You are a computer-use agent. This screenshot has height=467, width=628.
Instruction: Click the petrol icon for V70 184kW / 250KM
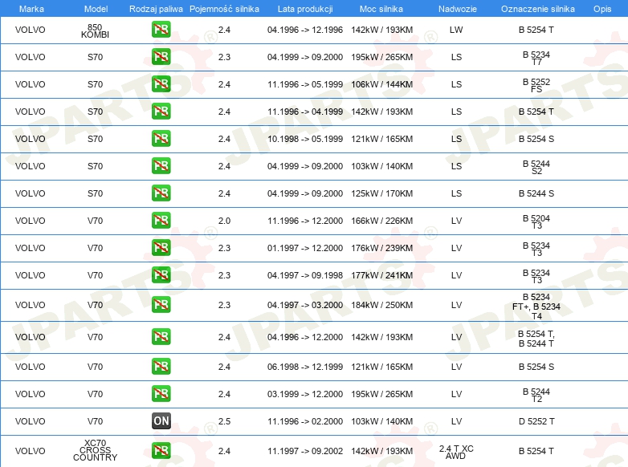coord(161,305)
